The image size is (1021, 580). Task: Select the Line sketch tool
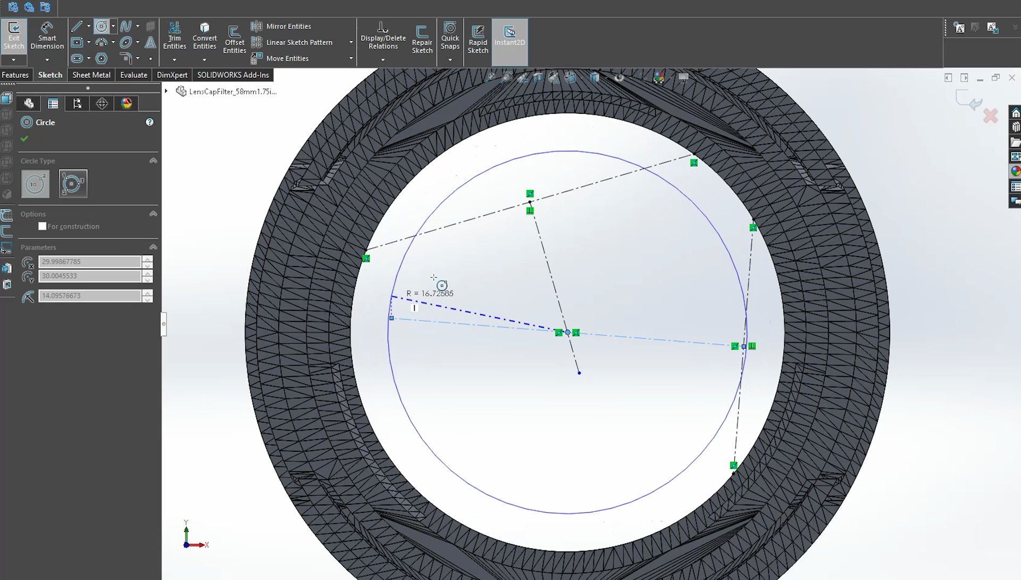point(77,26)
